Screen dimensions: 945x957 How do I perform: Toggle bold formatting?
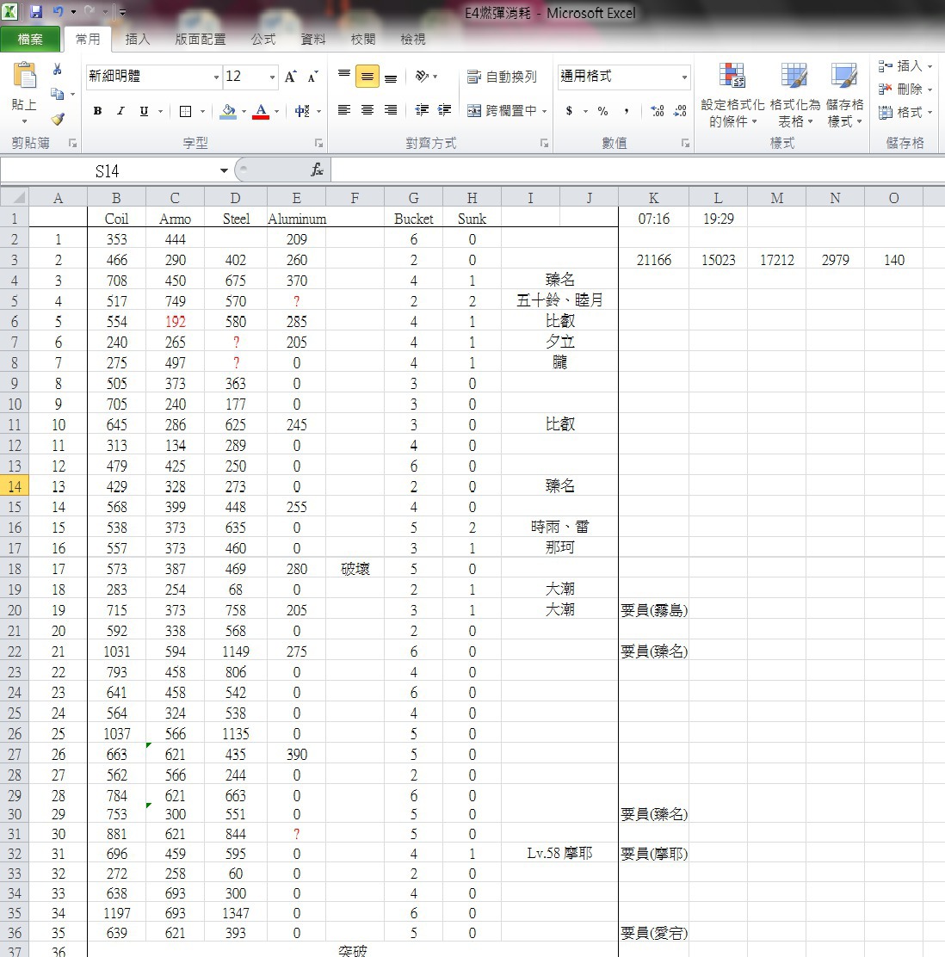pyautogui.click(x=97, y=111)
